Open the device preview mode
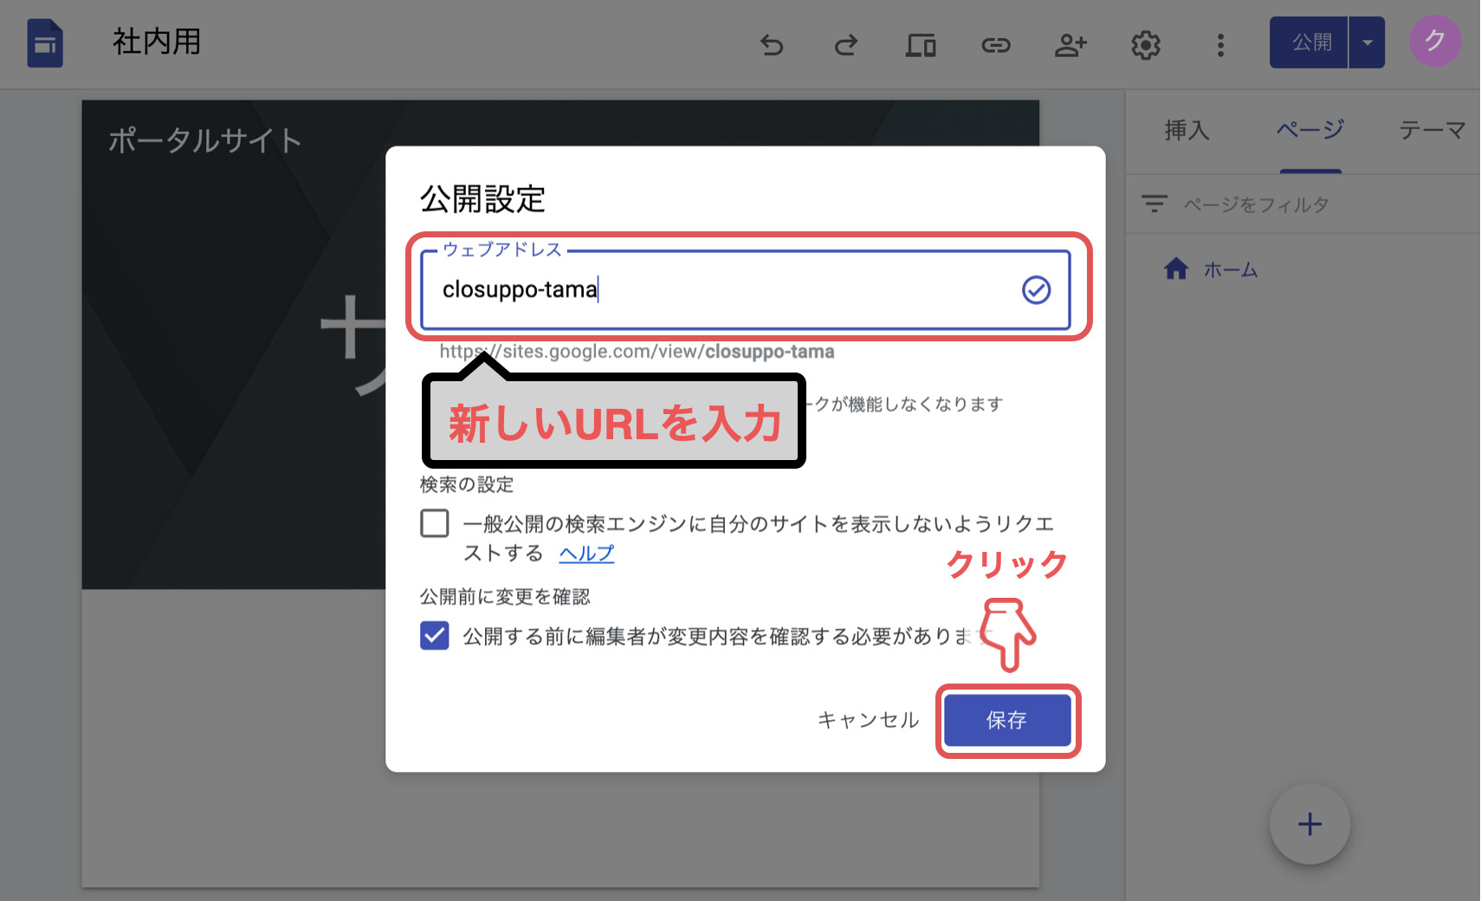 click(x=921, y=45)
